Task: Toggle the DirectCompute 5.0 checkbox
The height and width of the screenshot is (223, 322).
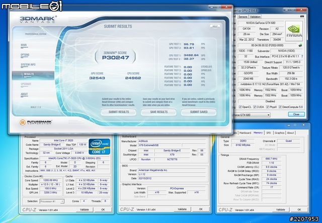Action: 280,107
